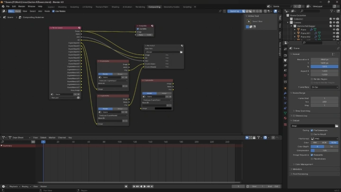The image size is (341, 192).
Task: Open the File menu
Action: 8,7
